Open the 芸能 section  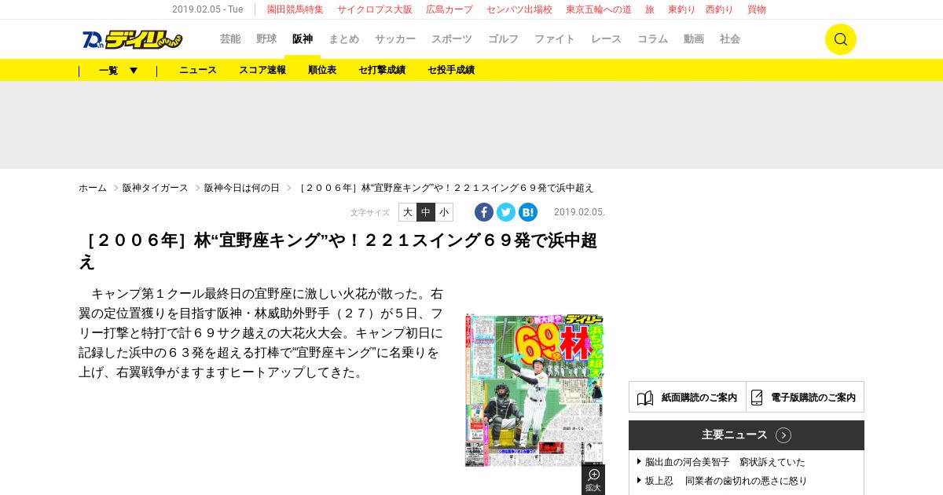(x=230, y=39)
